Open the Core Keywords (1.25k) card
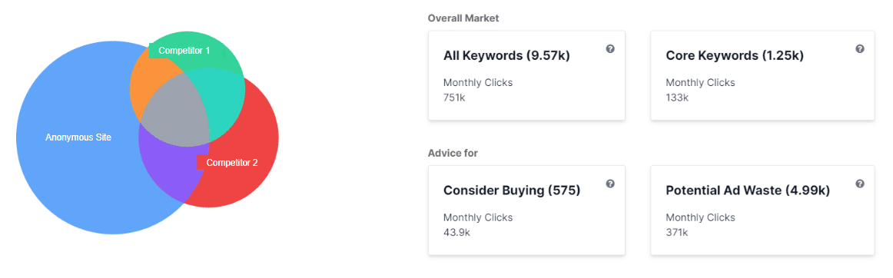The width and height of the screenshot is (893, 278). coord(762,75)
